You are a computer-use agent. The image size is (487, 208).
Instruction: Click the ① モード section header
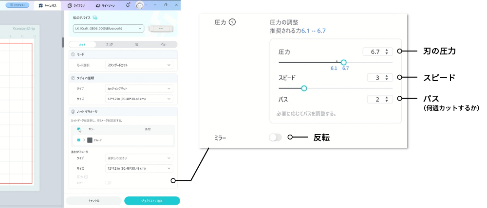[123, 54]
